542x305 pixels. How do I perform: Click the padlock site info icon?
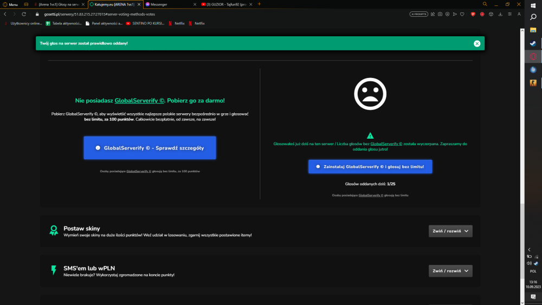click(x=37, y=14)
